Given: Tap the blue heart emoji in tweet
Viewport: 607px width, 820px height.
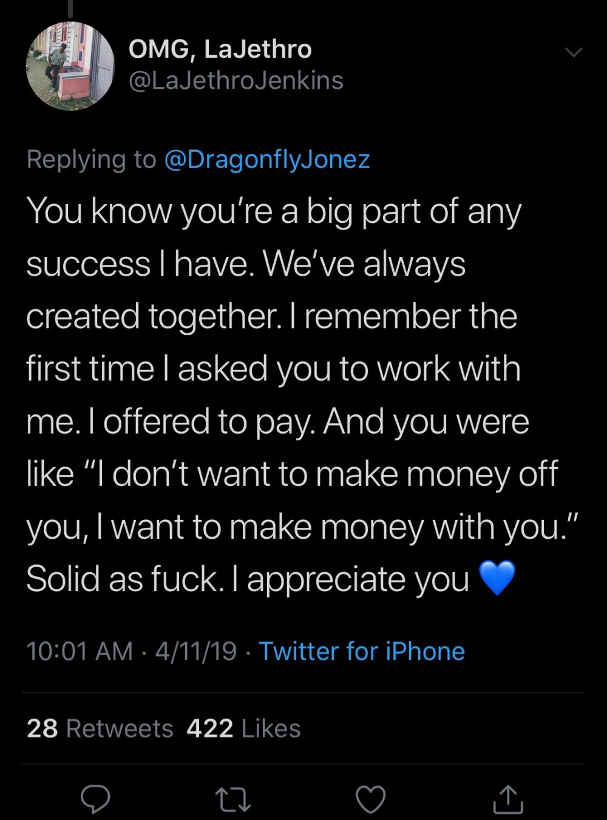Looking at the screenshot, I should pyautogui.click(x=497, y=578).
